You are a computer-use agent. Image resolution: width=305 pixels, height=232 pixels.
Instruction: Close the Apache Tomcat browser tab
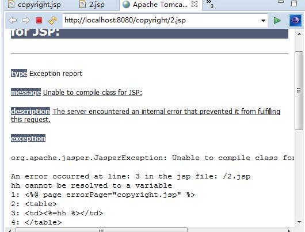tap(195, 4)
